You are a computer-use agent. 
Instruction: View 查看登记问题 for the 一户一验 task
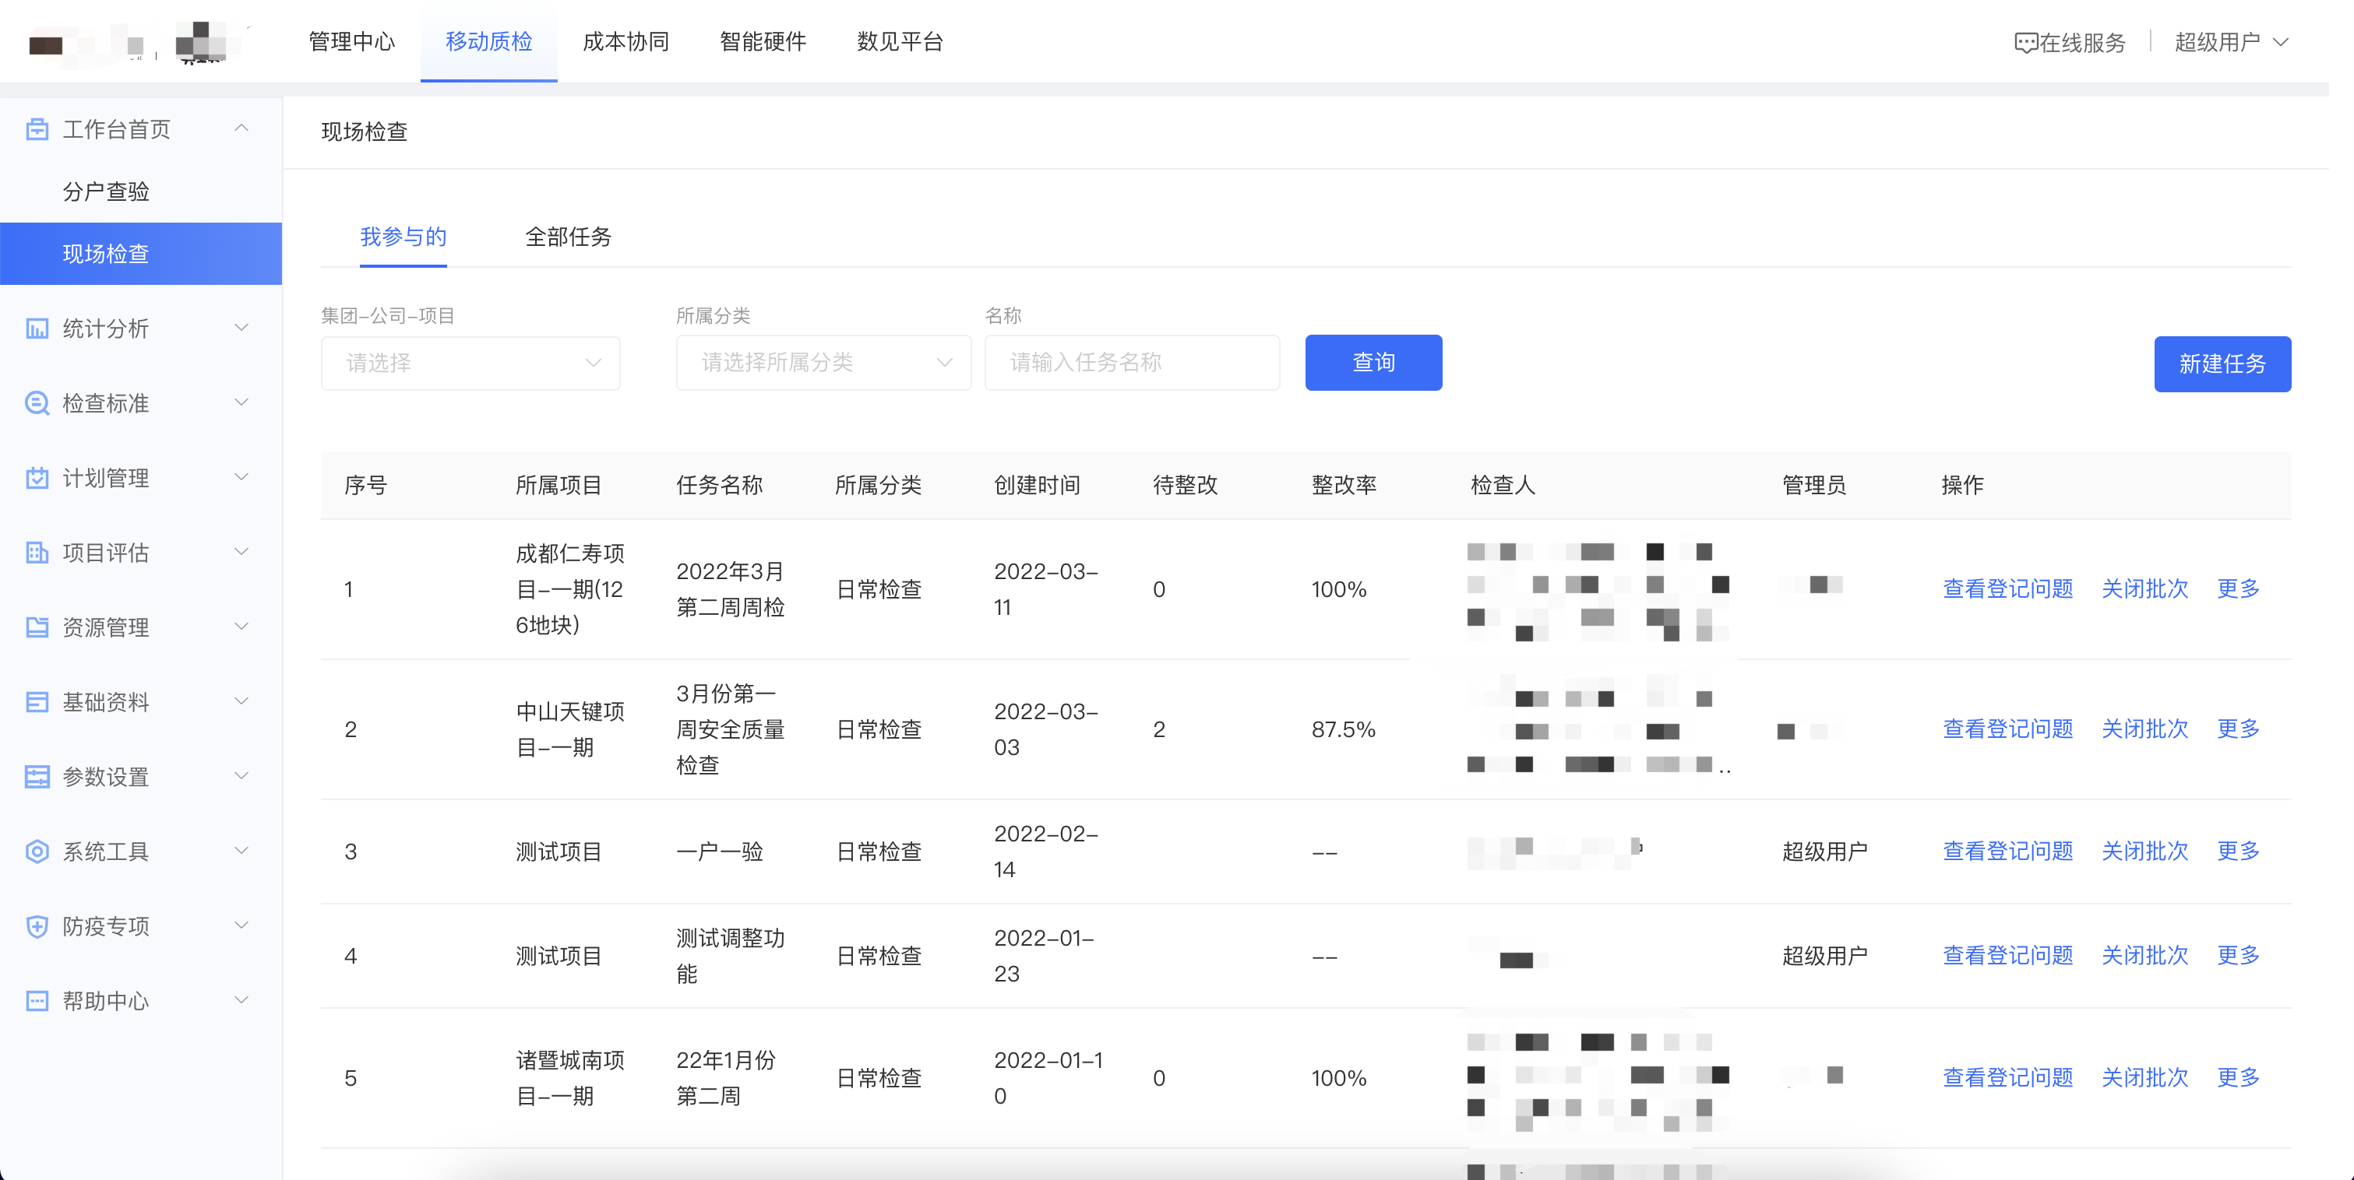(2007, 852)
